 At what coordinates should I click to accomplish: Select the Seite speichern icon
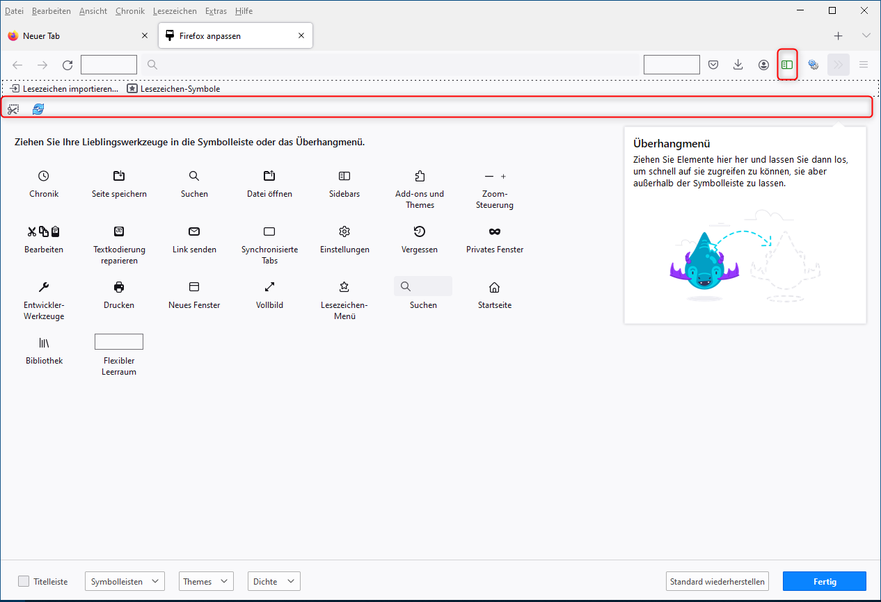pos(119,176)
